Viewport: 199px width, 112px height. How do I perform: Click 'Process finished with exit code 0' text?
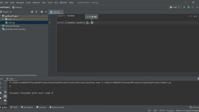tap(31, 93)
